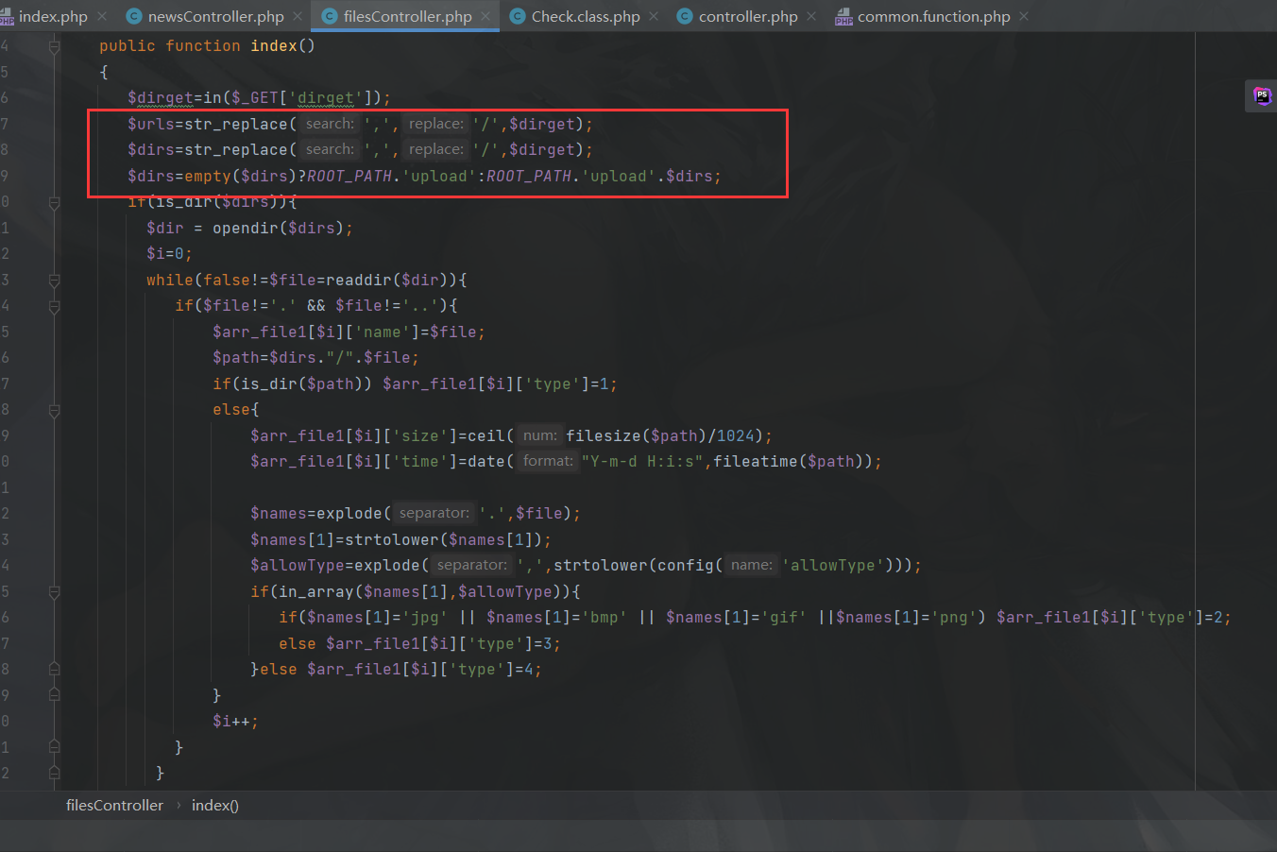Click the filesize($path)/1024 expression

(660, 435)
